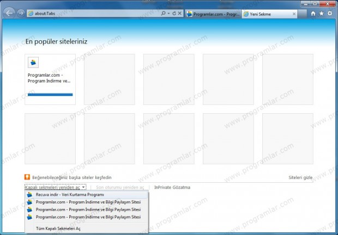
Task: Click the Programlar.com tile favicon
Action: [33, 63]
